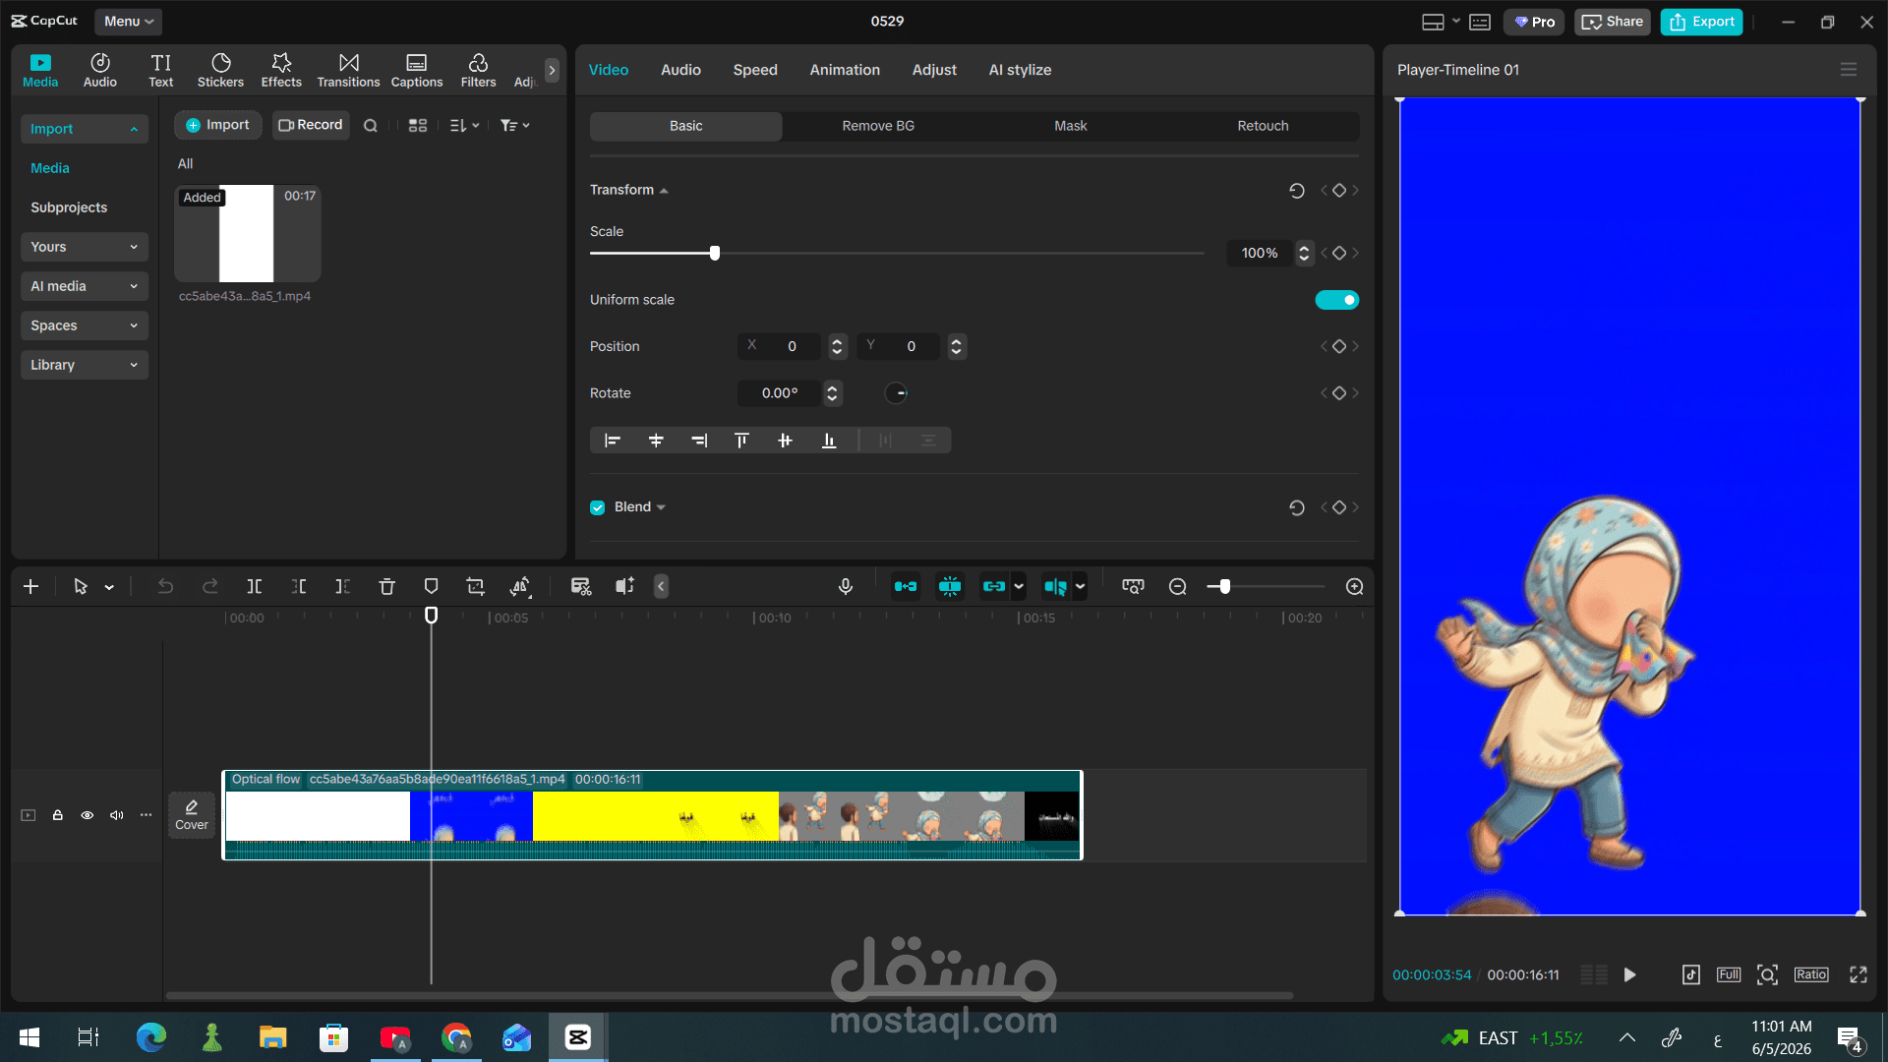1888x1062 pixels.
Task: Open the Text panel
Action: [161, 70]
